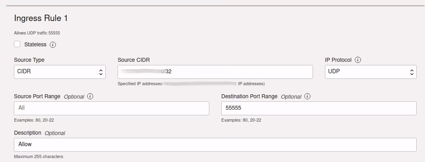The image size is (425, 162).
Task: Click the IP Protocol label text
Action: pos(338,60)
